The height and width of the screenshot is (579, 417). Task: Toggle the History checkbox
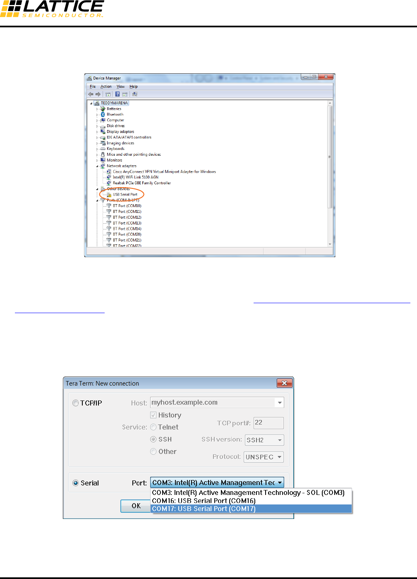click(x=153, y=415)
